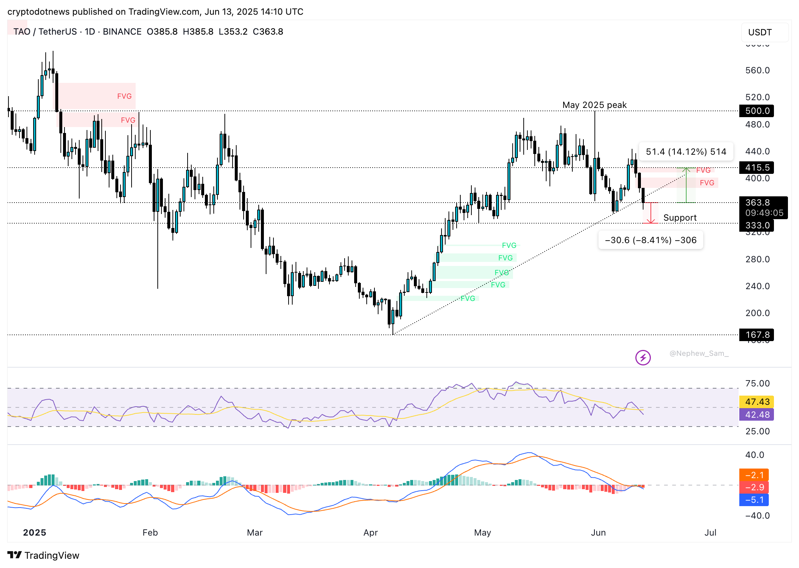The image size is (799, 568).
Task: Click the 51.4 (14.12%) measurement tooltip
Action: [x=685, y=152]
